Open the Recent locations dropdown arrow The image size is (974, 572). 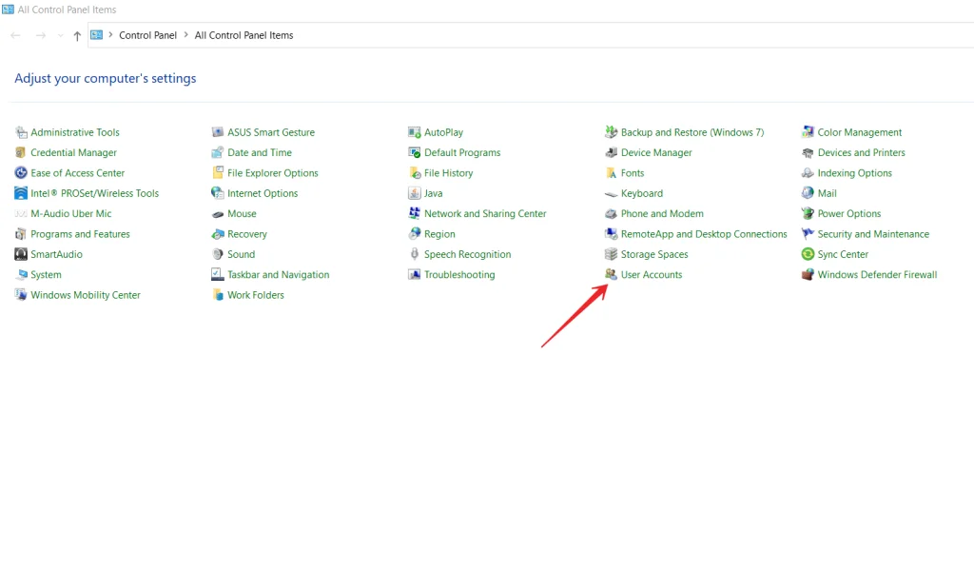[60, 36]
